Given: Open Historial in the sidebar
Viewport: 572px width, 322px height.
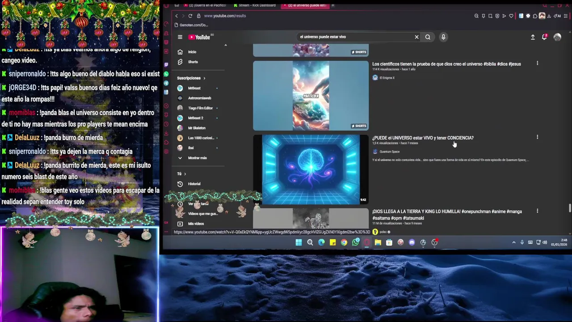Looking at the screenshot, I should [194, 184].
